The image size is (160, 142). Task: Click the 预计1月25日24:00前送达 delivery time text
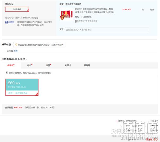pyautogui.click(x=27, y=18)
